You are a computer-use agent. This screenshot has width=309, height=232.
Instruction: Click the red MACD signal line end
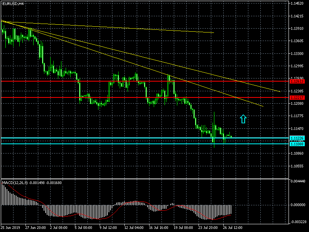pos(231,214)
